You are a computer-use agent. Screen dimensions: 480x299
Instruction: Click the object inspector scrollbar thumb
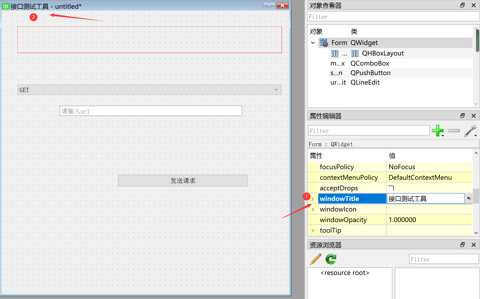tap(477, 40)
